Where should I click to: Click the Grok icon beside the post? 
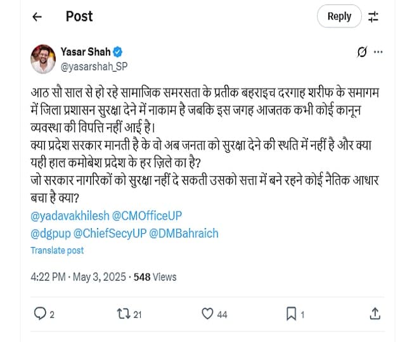click(362, 52)
